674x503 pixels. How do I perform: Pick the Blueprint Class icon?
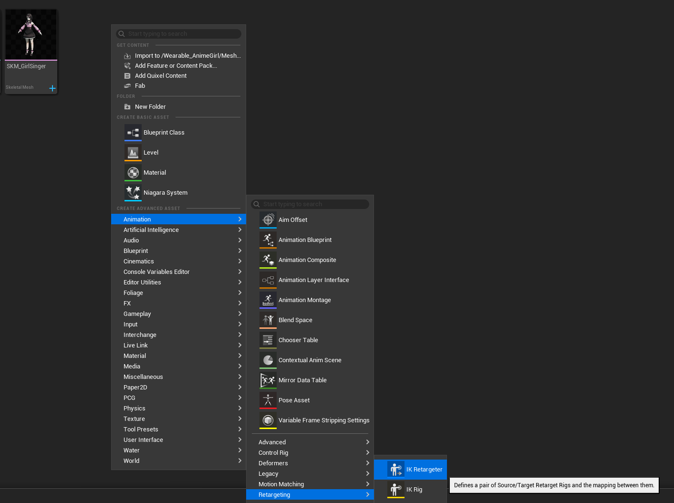(133, 132)
